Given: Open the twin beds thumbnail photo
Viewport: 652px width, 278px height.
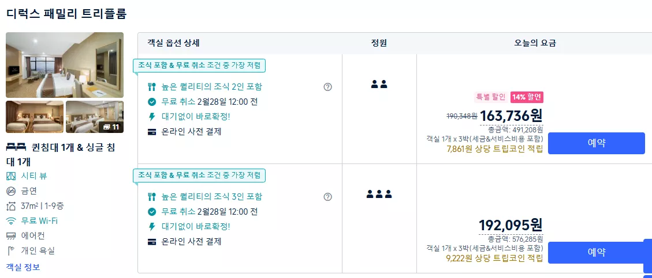Looking at the screenshot, I should tap(35, 117).
